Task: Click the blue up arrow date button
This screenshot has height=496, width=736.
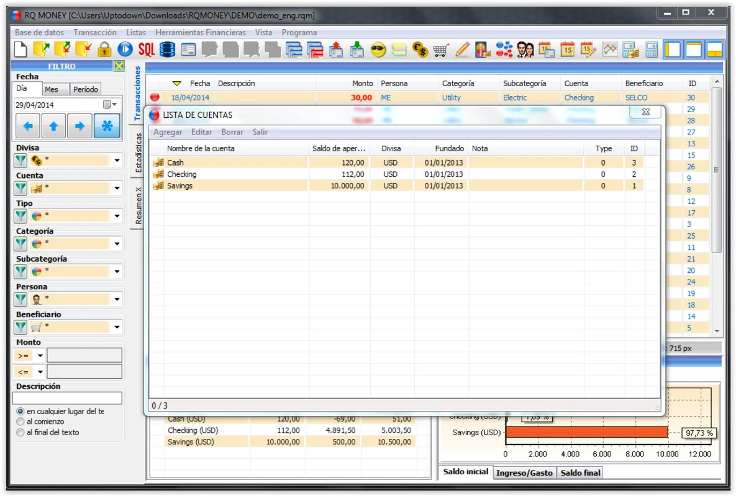Action: (53, 126)
